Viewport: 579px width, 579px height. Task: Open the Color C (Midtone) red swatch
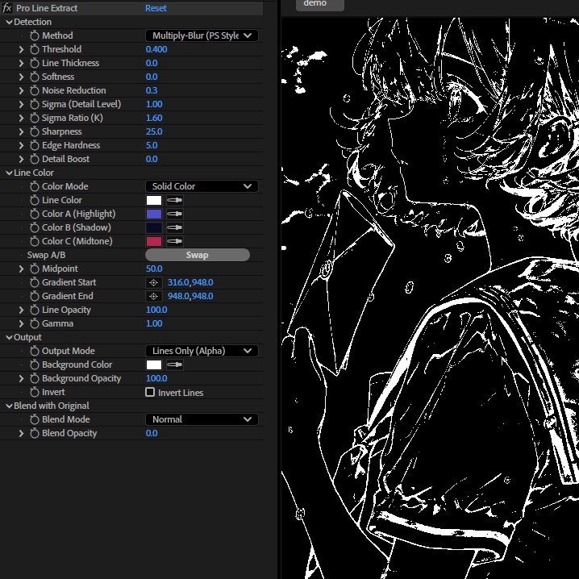(x=154, y=241)
